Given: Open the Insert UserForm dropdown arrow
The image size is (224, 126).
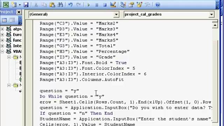Looking at the screenshot, I should tap(20, 5).
